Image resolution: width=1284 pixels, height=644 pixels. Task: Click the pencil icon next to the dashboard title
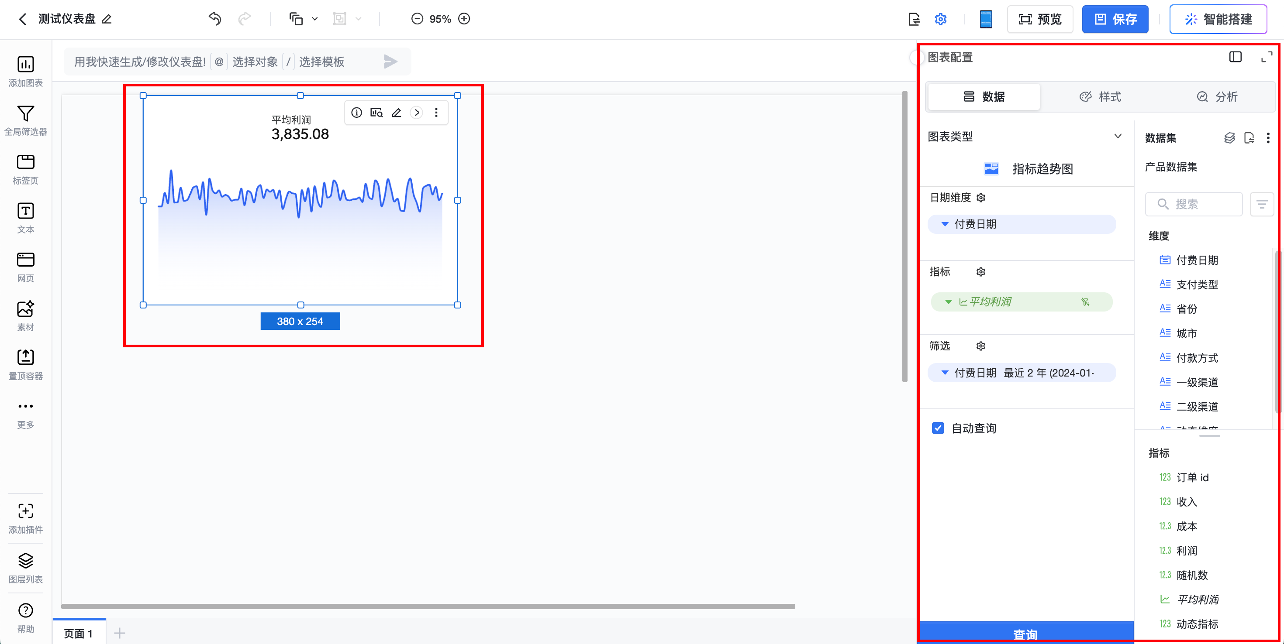[107, 19]
